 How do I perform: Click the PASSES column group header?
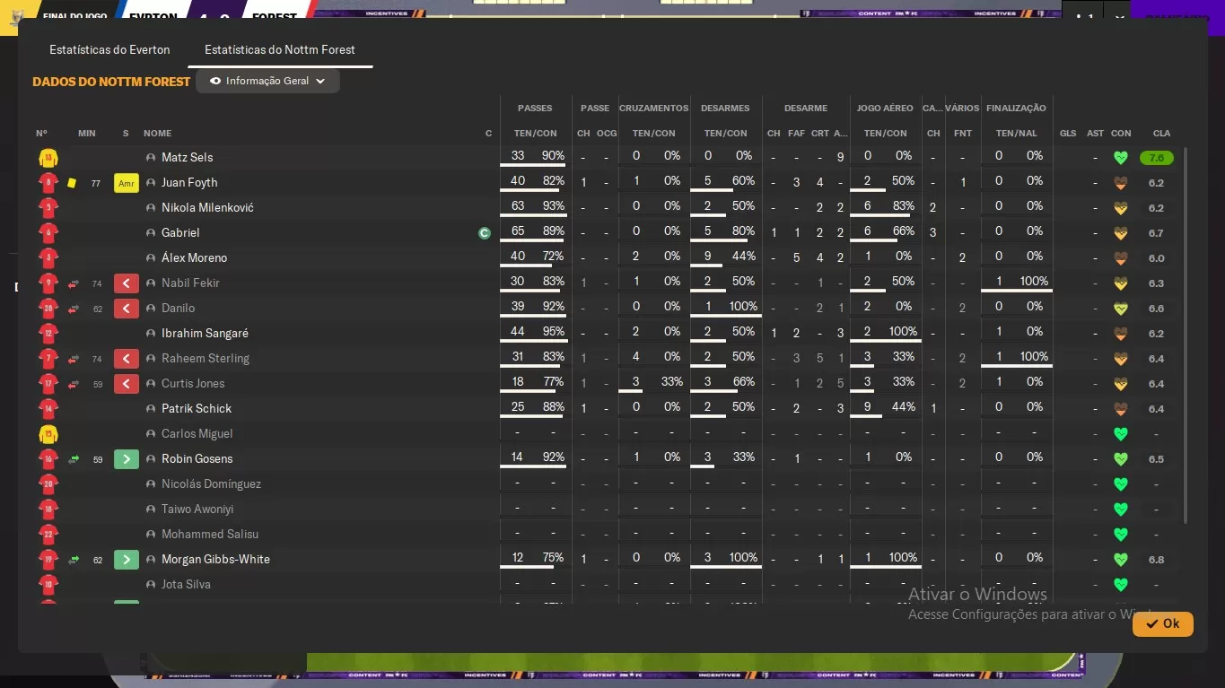(x=535, y=109)
